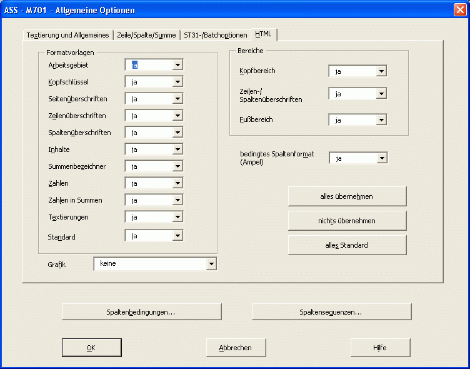This screenshot has width=470, height=369.
Task: Switch to Texterung und Allgemeines tab
Action: point(67,35)
